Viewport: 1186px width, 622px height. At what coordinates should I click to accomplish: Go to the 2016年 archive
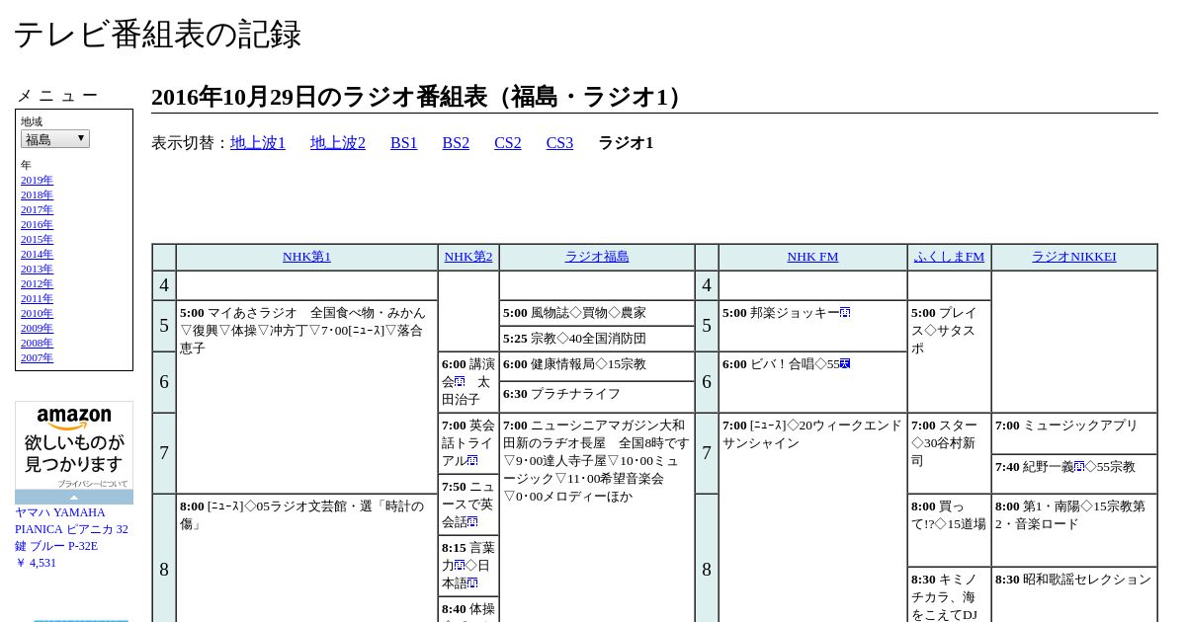click(37, 224)
